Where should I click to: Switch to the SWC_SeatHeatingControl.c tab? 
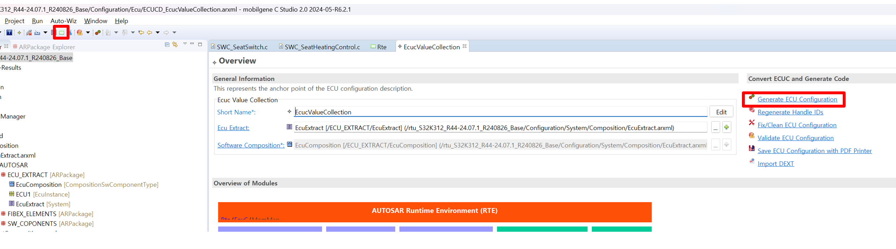click(x=322, y=47)
